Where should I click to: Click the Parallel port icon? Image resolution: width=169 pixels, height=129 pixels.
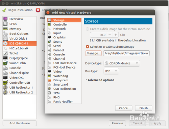[49, 50]
